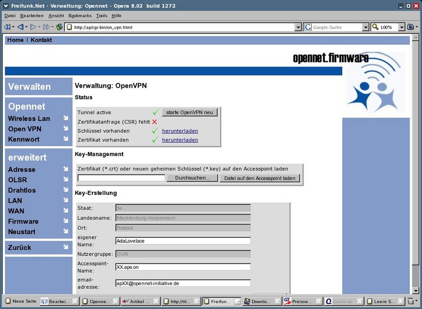Open the Bearbeiten menu

pos(32,16)
